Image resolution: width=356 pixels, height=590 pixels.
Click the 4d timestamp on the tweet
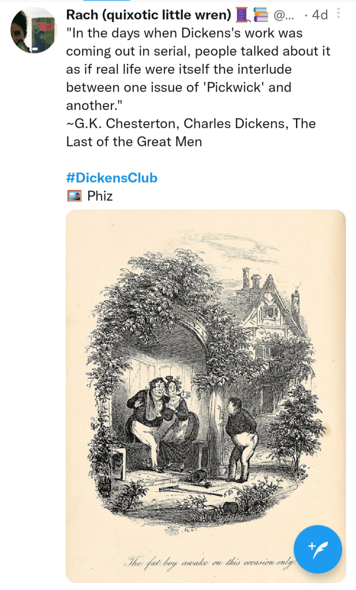[319, 14]
